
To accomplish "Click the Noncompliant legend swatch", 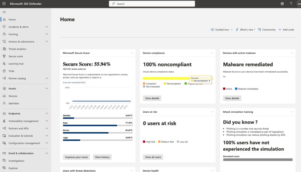I will pos(165,84).
